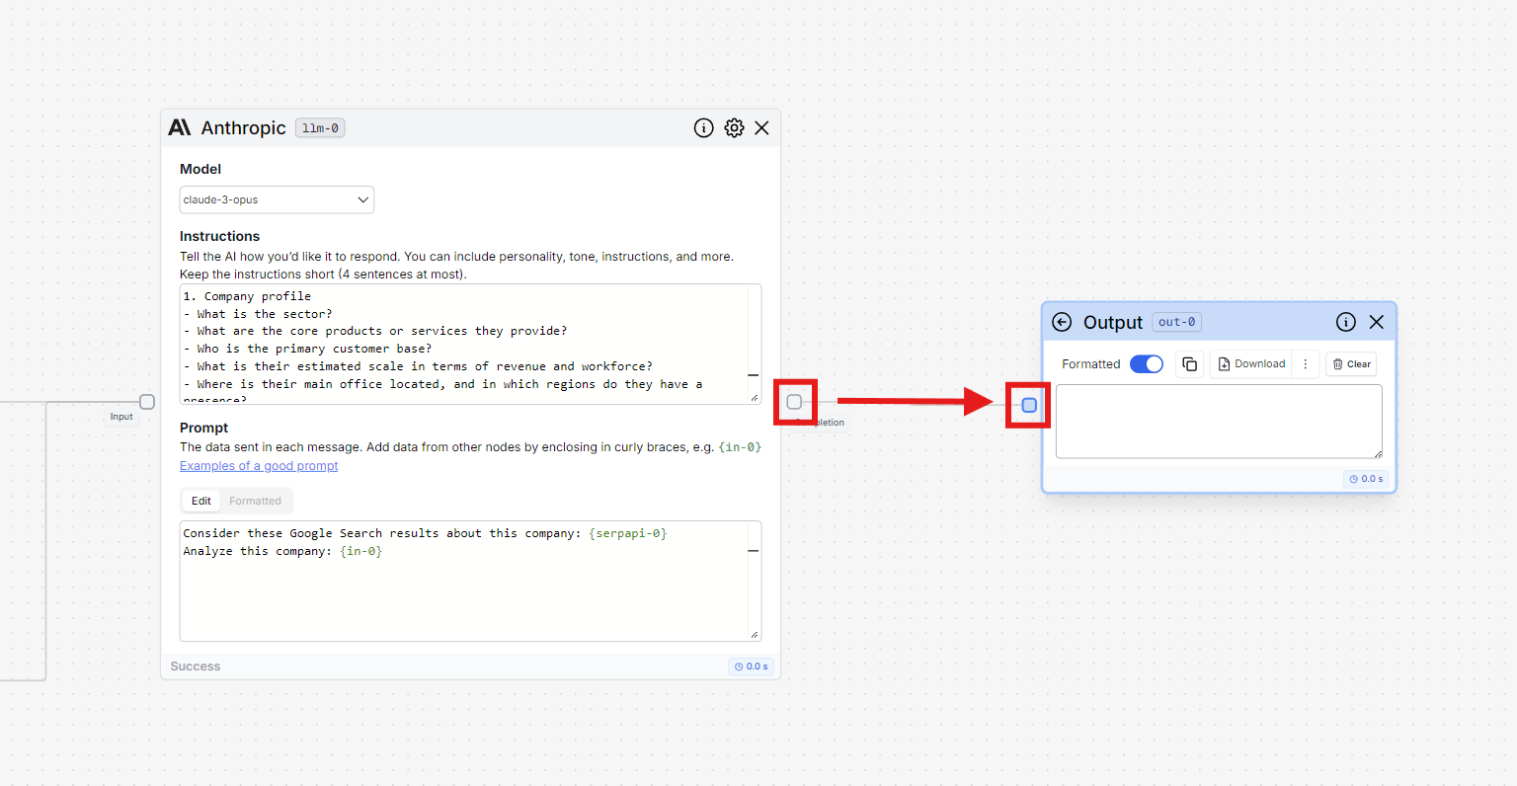Click the Prompt heading
Image resolution: width=1517 pixels, height=786 pixels.
pos(203,428)
